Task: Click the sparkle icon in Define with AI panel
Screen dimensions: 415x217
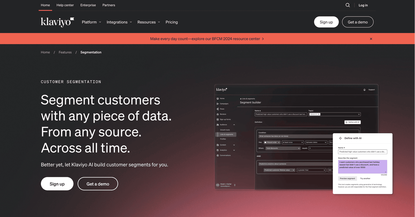Action: coord(340,138)
